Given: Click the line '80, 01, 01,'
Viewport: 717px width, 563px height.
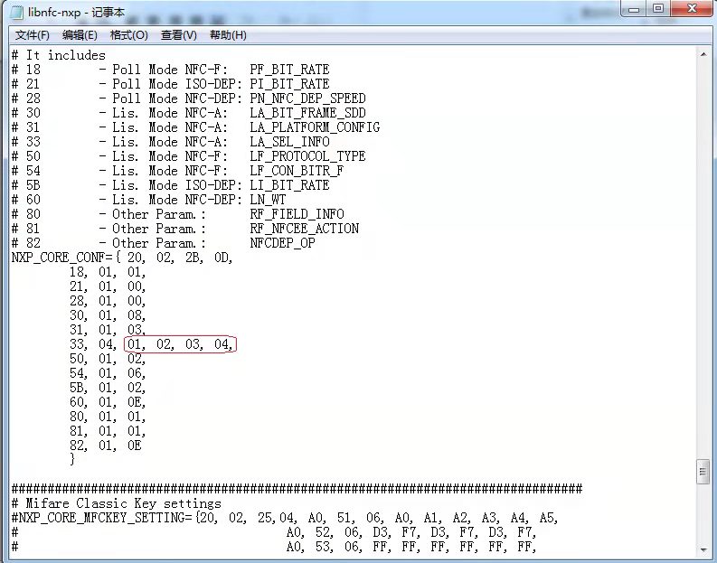Looking at the screenshot, I should pyautogui.click(x=108, y=417).
